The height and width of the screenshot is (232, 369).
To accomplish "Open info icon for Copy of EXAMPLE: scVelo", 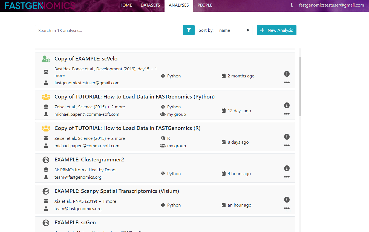I will [x=287, y=74].
